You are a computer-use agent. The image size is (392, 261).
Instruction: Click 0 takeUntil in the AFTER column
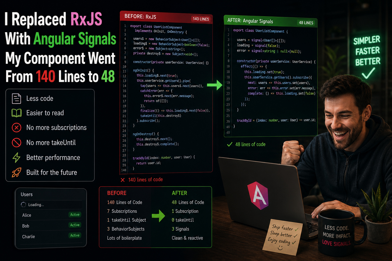(183, 220)
